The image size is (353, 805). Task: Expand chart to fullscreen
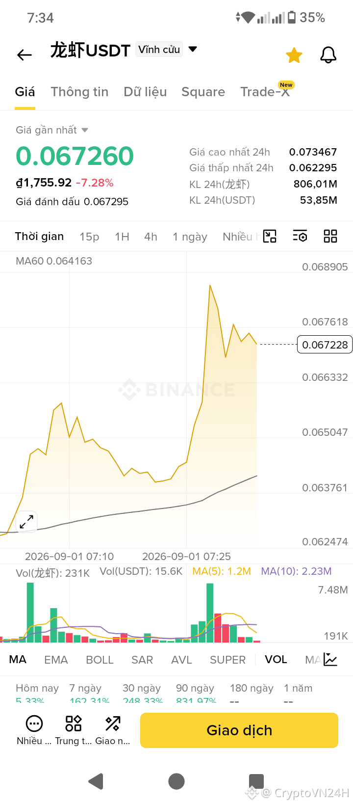[x=26, y=522]
